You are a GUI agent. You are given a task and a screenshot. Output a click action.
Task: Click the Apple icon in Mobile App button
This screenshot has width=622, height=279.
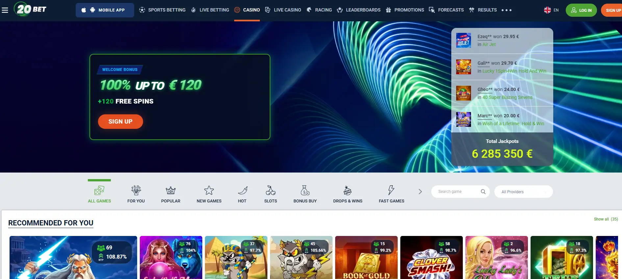84,10
